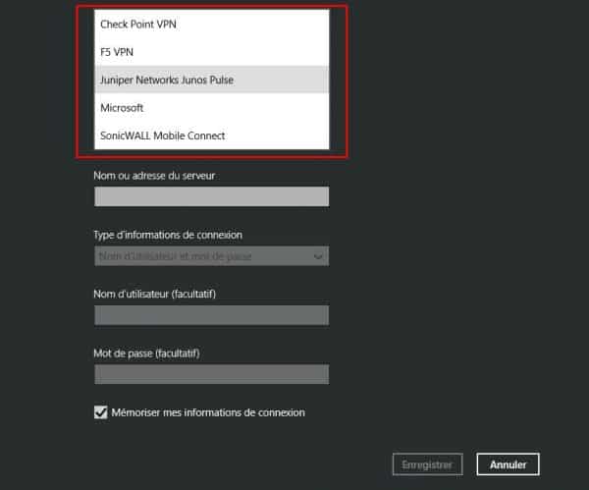Focus the Nom d'utilisateur input box
This screenshot has width=589, height=490.
click(211, 315)
